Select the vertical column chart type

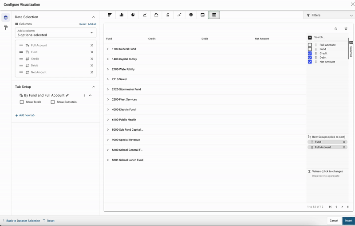(x=122, y=15)
